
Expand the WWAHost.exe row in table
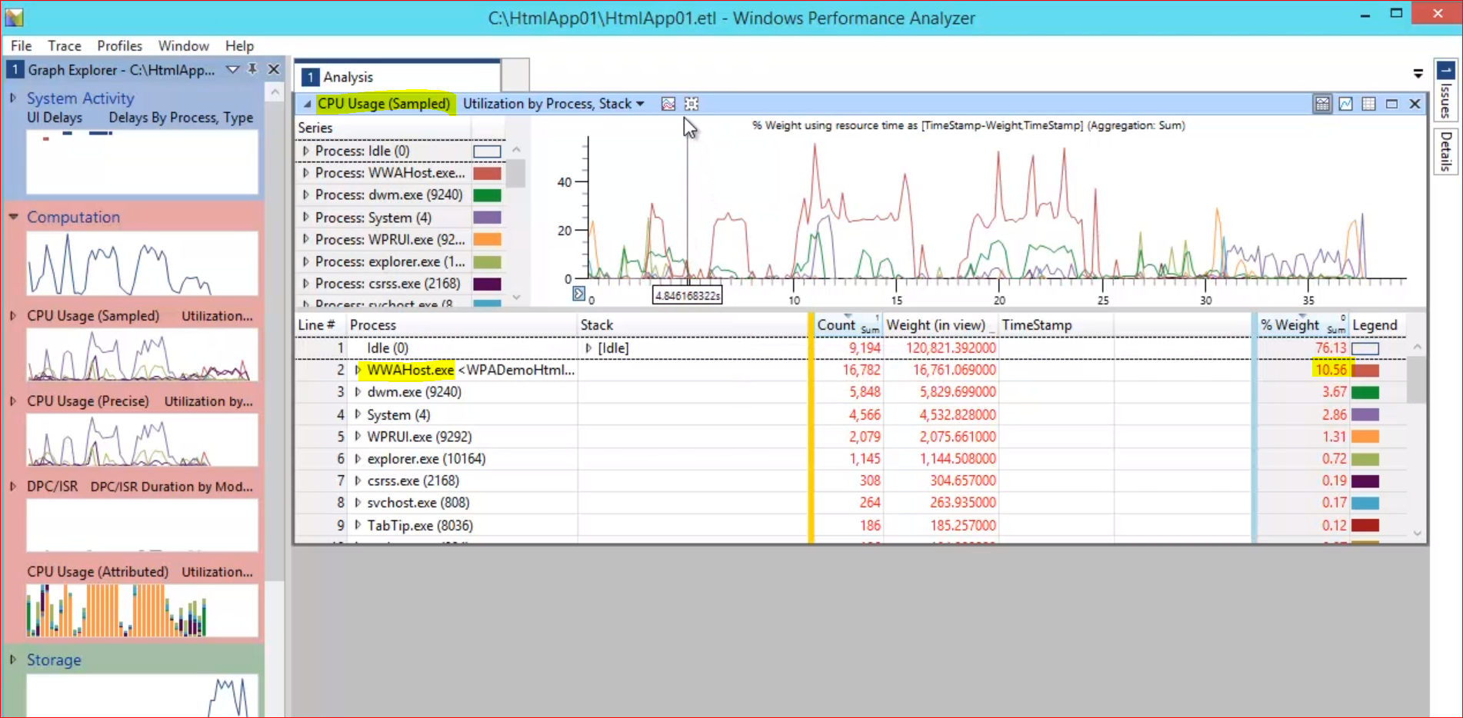pos(358,371)
